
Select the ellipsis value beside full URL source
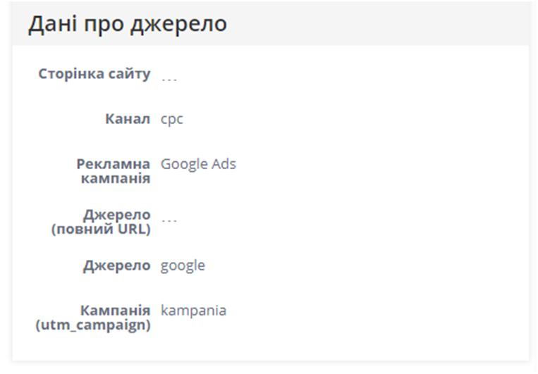[169, 218]
